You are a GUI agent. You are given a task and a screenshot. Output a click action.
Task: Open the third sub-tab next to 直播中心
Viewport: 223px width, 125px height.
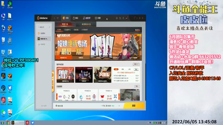76,30
